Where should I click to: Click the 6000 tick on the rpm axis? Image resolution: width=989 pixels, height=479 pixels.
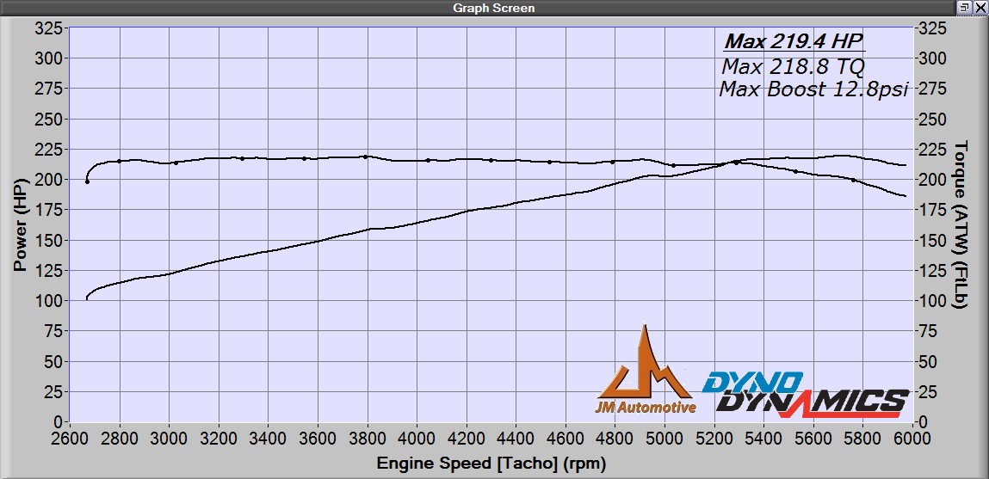[912, 439]
